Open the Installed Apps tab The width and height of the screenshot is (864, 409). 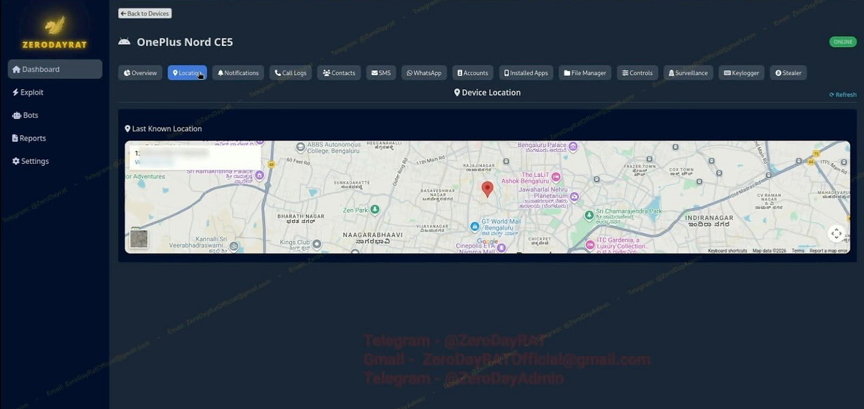tap(526, 73)
